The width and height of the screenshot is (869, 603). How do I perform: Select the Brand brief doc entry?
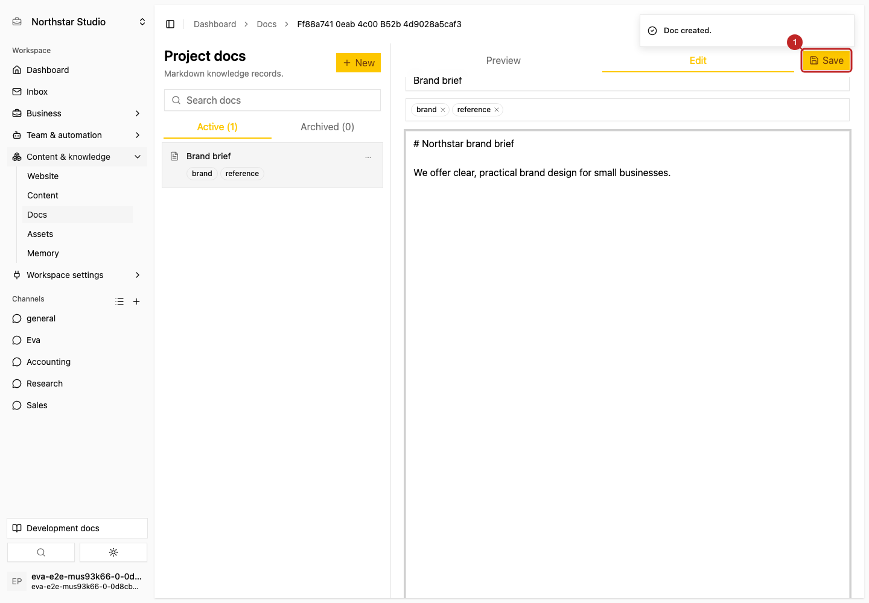tap(272, 165)
